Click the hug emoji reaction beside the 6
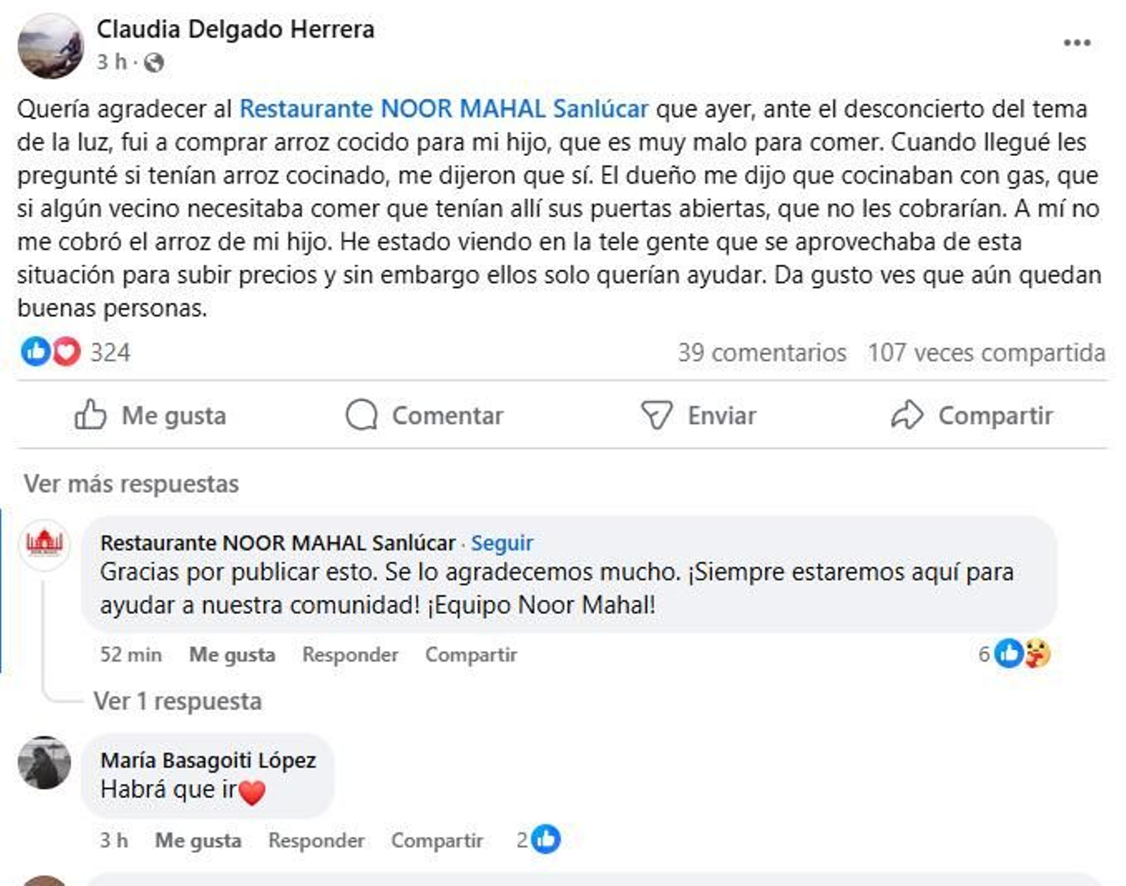1126x886 pixels. pos(1036,654)
